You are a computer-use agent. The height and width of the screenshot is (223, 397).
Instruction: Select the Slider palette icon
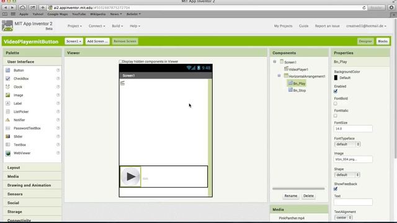(8, 136)
